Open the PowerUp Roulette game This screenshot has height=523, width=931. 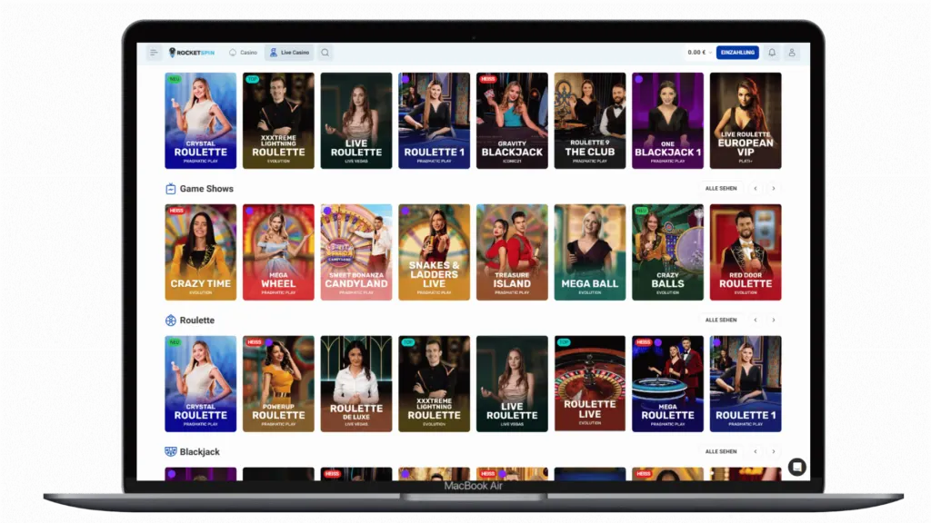pos(278,384)
